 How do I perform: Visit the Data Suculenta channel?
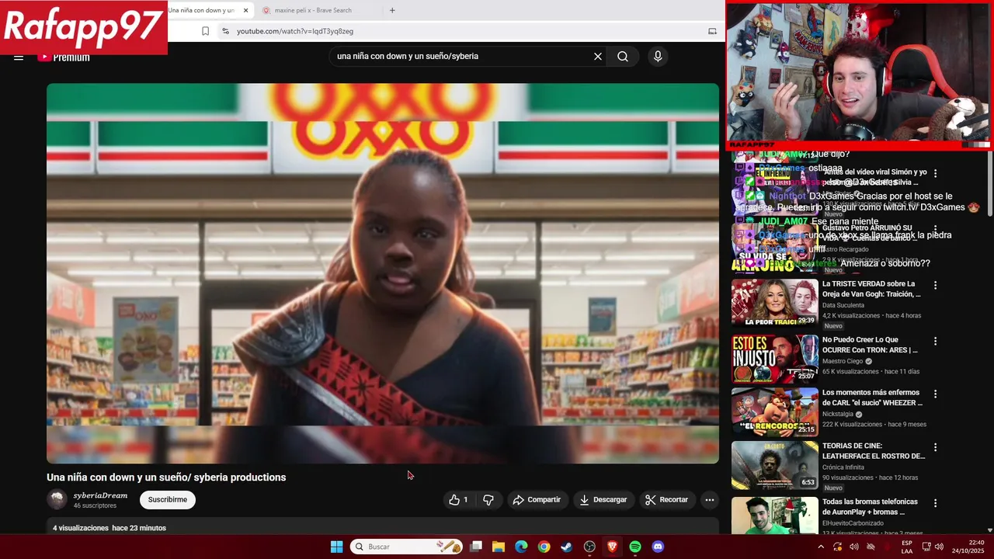pyautogui.click(x=843, y=305)
